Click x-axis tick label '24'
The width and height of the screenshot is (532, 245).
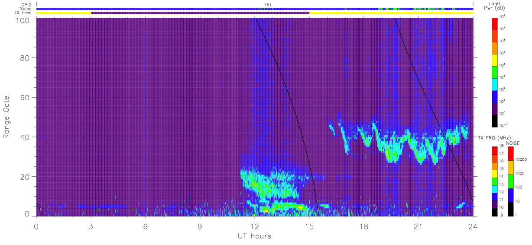pos(473,226)
